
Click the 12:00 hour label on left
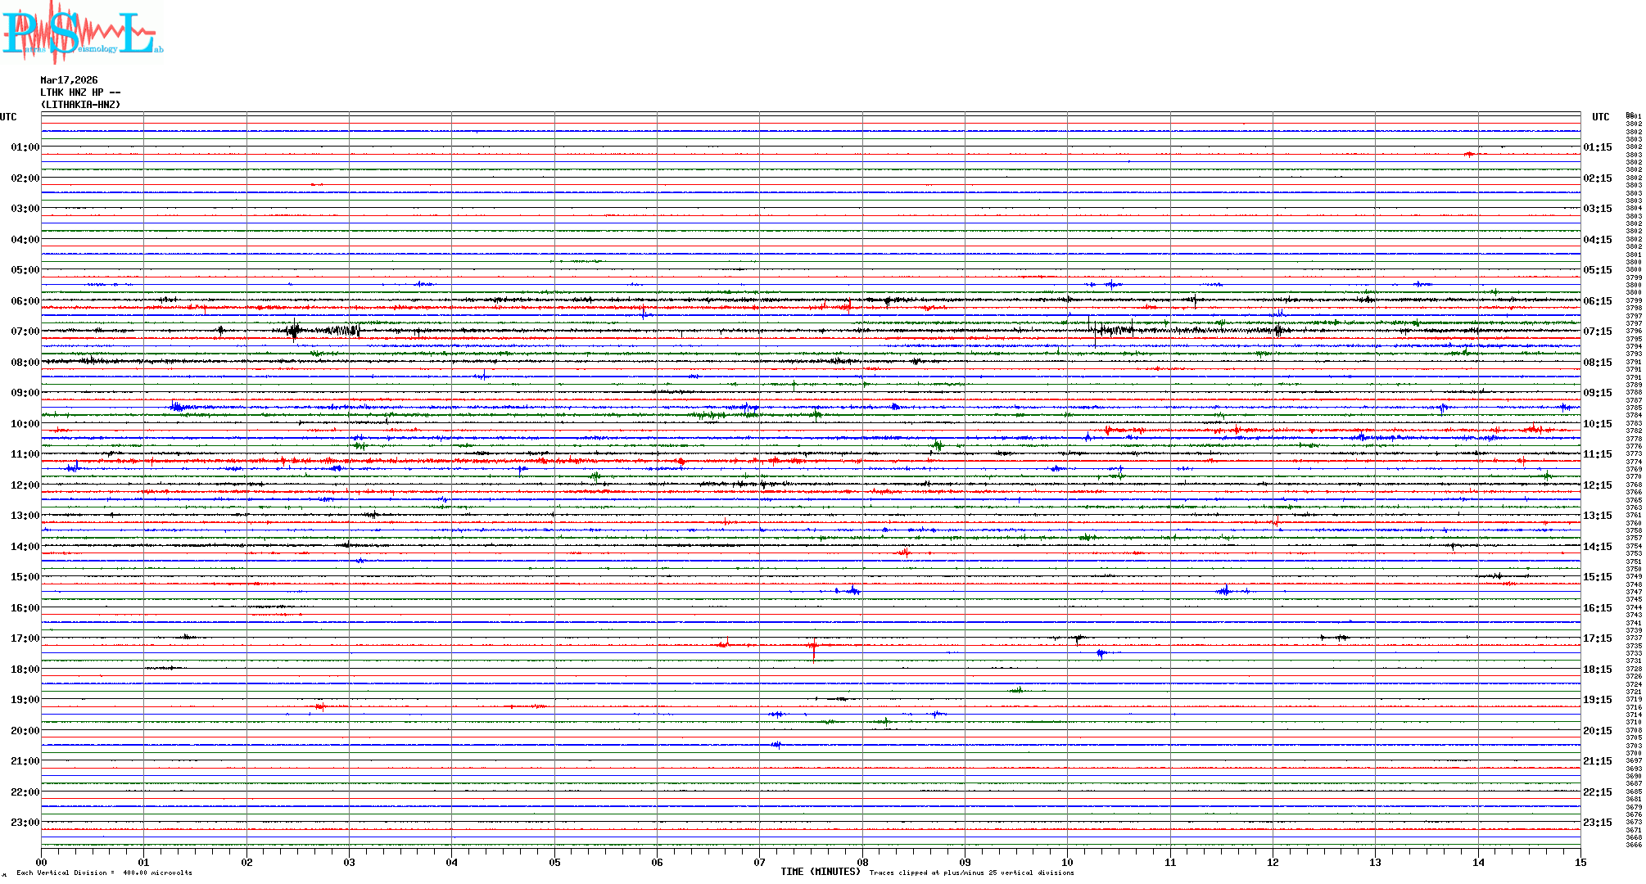pyautogui.click(x=25, y=485)
